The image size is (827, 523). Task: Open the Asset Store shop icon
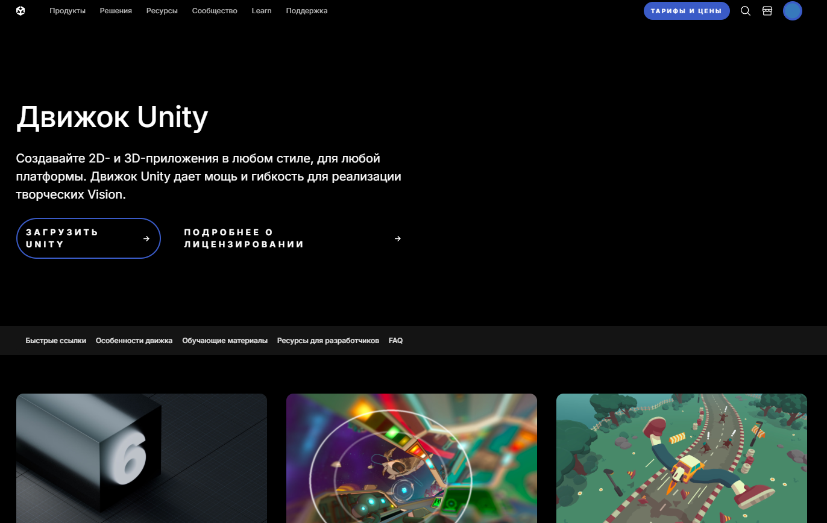click(x=767, y=11)
